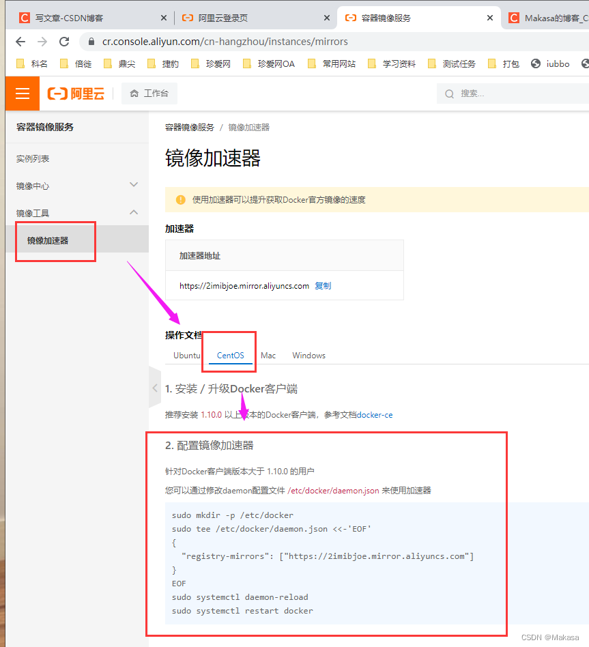Select 镜像加速器 in the sidebar
This screenshot has width=589, height=647.
pos(48,240)
